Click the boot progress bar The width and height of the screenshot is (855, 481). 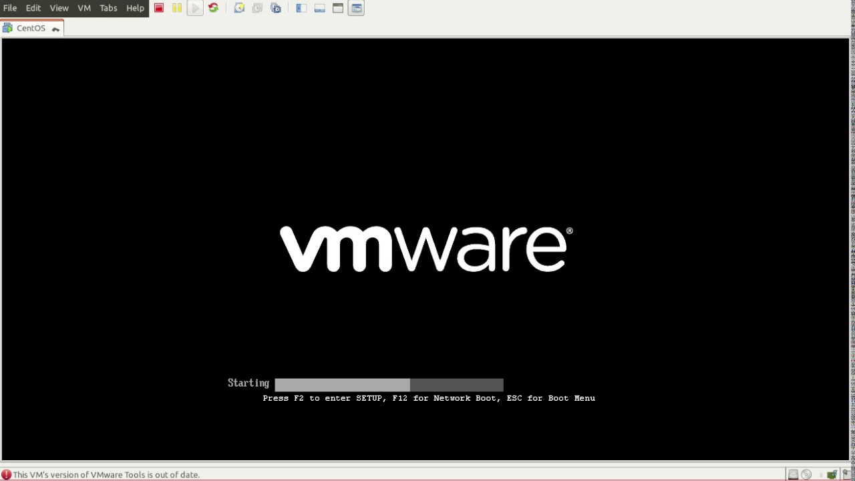389,384
